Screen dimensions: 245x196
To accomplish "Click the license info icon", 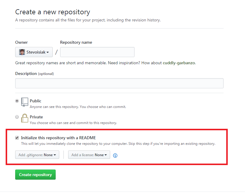I will pyautogui.click(x=115, y=156).
